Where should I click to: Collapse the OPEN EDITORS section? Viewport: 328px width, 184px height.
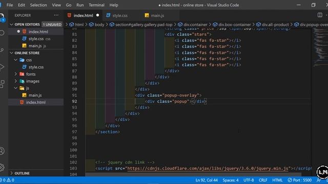[x=11, y=25]
